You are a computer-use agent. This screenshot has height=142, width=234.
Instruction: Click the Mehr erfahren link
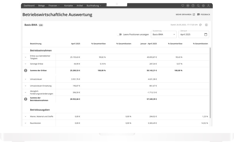(x=185, y=14)
